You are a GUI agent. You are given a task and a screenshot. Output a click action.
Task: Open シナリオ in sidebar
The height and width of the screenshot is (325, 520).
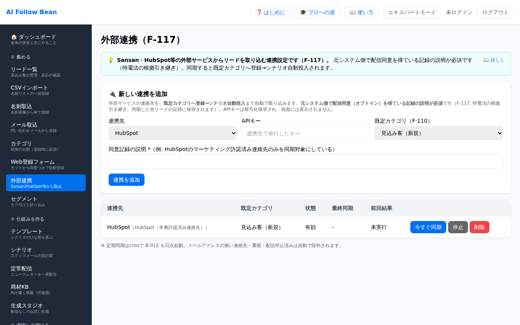tap(46, 252)
